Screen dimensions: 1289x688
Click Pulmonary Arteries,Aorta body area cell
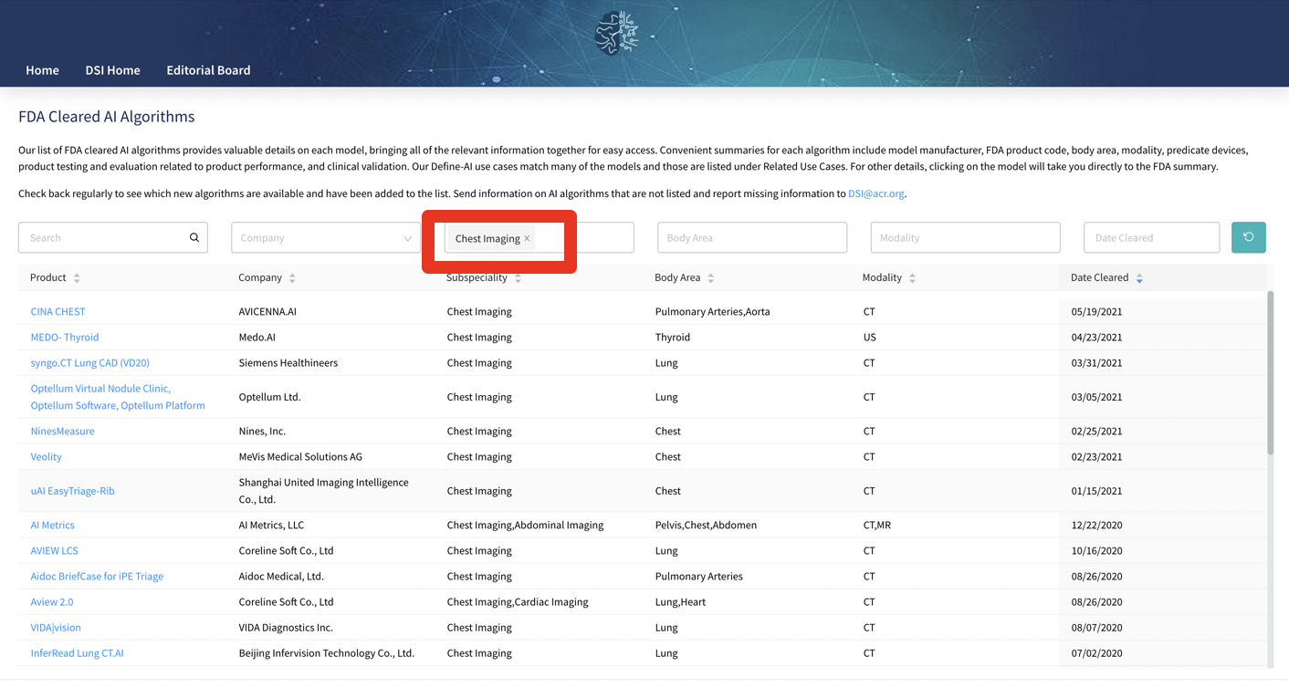coord(712,311)
